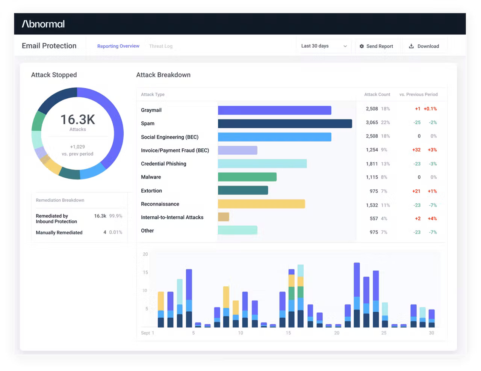Image resolution: width=481 pixels, height=371 pixels.
Task: Click the vs. Previous Period column header
Action: pos(418,95)
